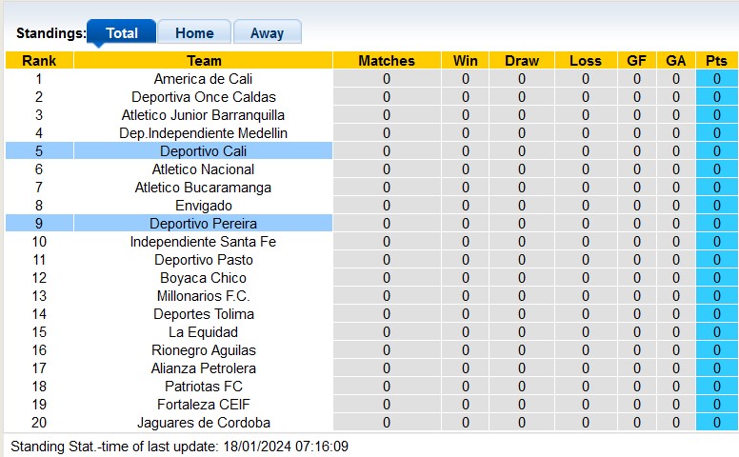
Task: Open Independiente Santa Fe team link
Action: (x=204, y=242)
